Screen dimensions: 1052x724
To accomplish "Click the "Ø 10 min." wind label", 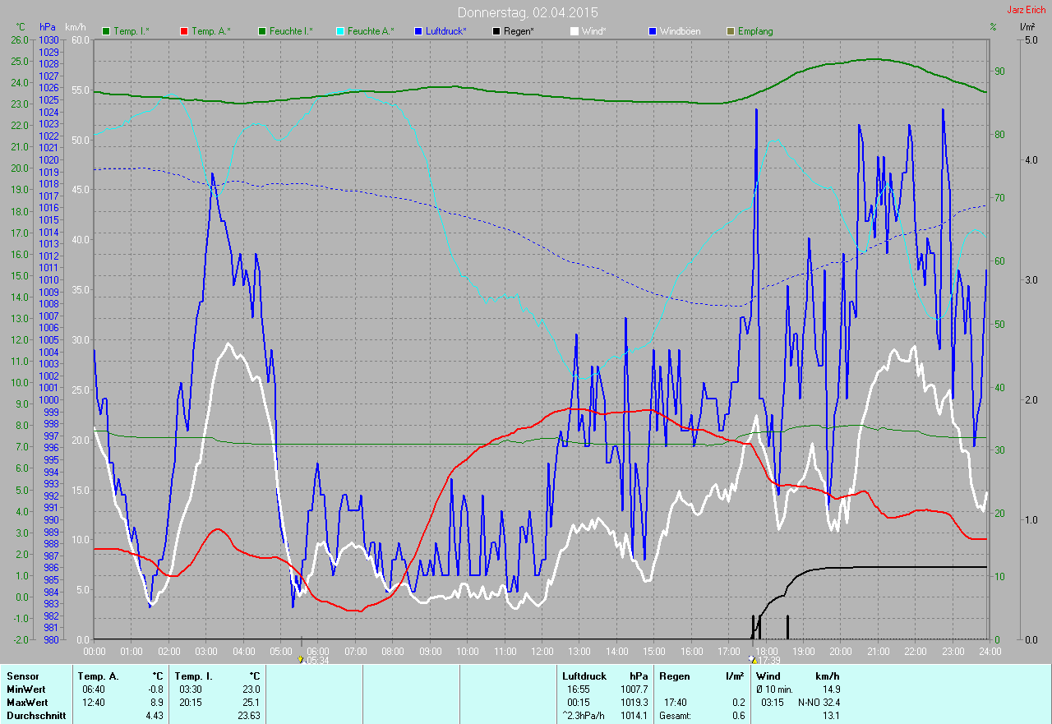I will pos(775,689).
